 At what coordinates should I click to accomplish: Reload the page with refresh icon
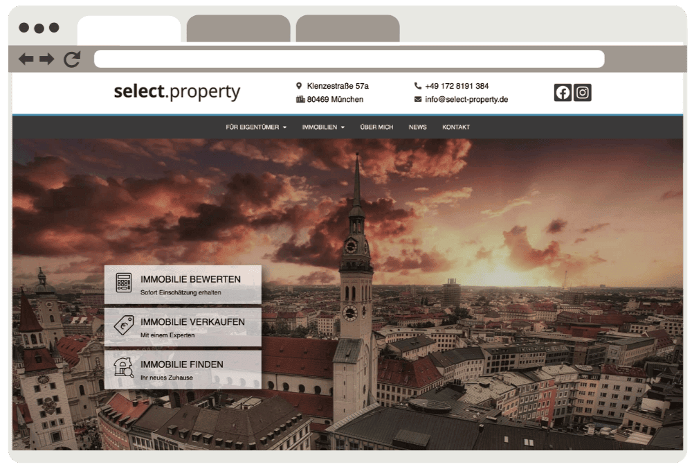pos(72,59)
